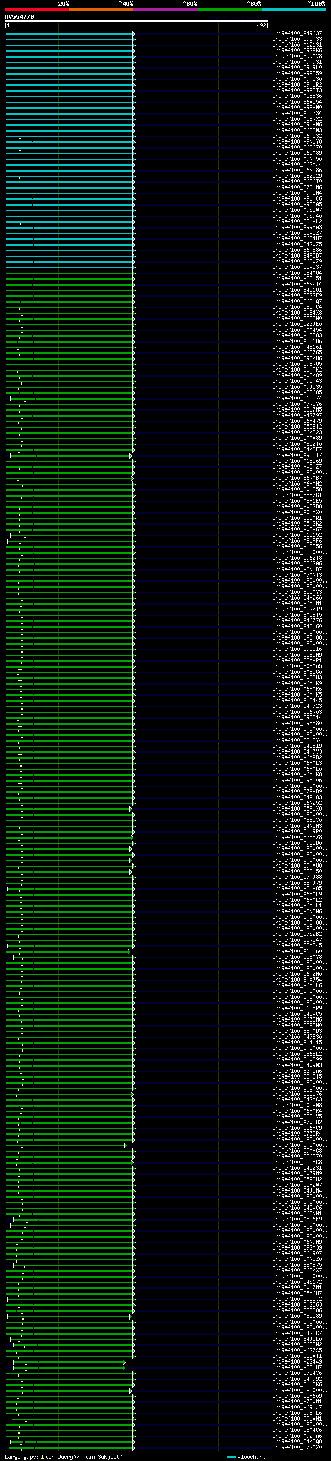Viewport: 331px width, 1461px height.
Task: Select the UniRef100_A9NT50 label
Action: coord(297,159)
